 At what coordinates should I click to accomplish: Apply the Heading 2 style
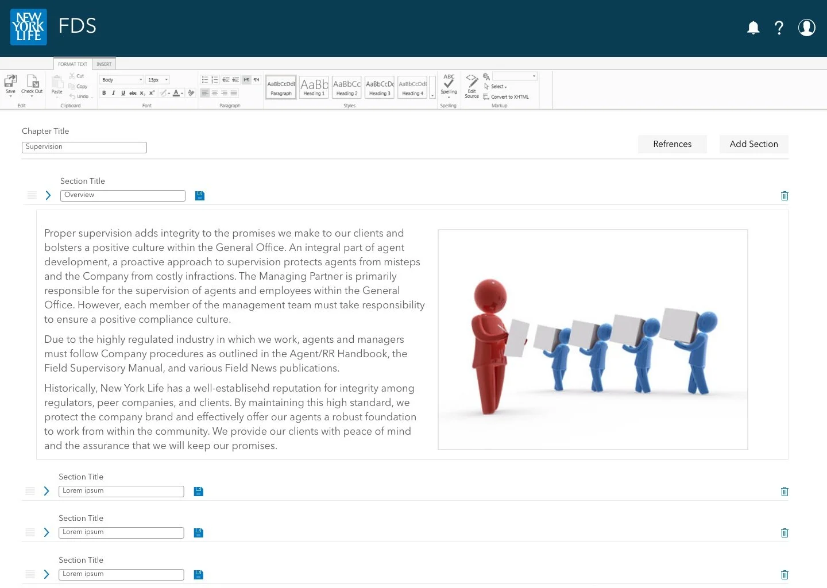click(347, 87)
